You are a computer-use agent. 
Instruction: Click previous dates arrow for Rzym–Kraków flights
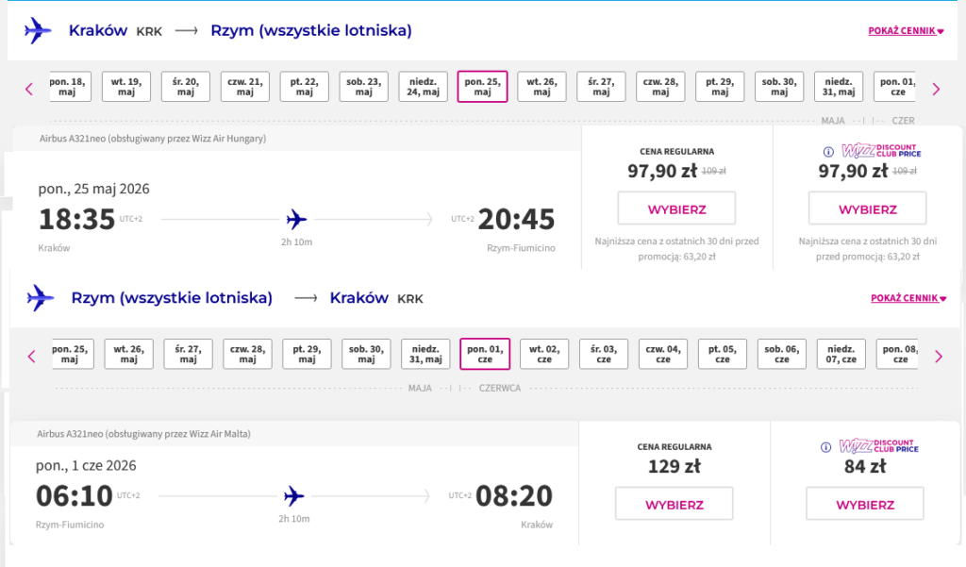(31, 357)
